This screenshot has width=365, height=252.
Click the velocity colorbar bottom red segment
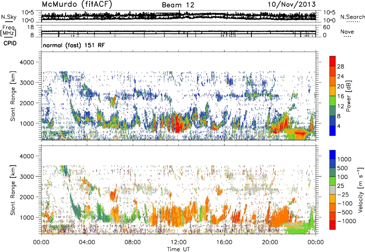pos(333,225)
